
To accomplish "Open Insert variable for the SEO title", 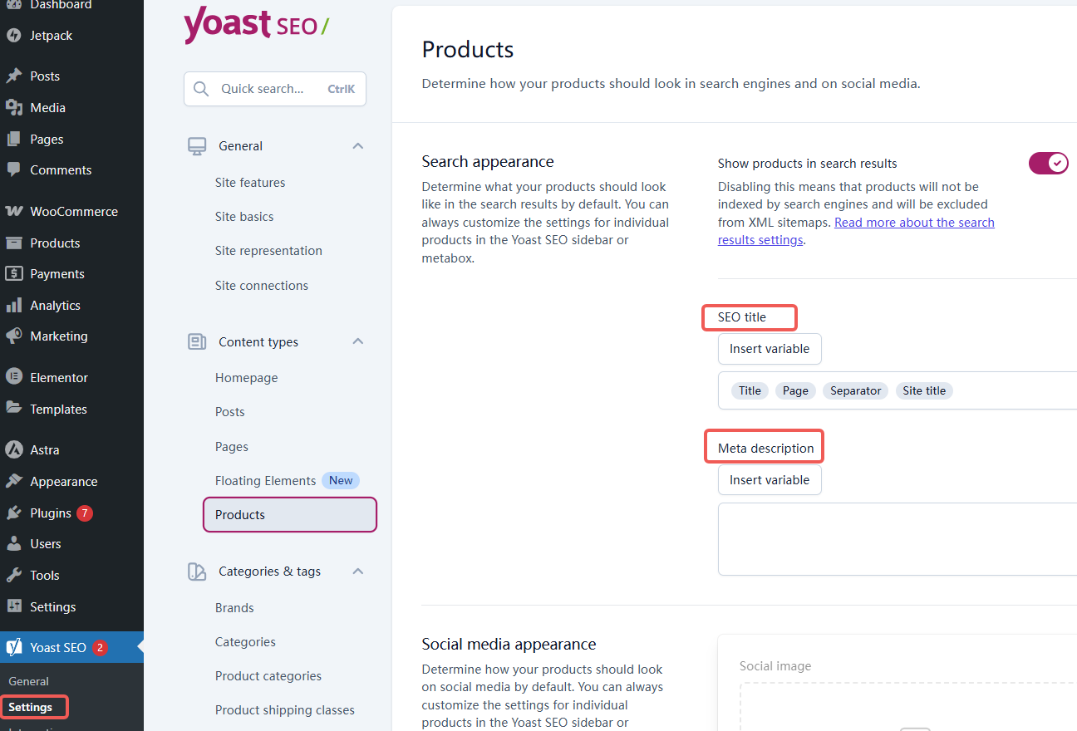I will click(x=770, y=348).
